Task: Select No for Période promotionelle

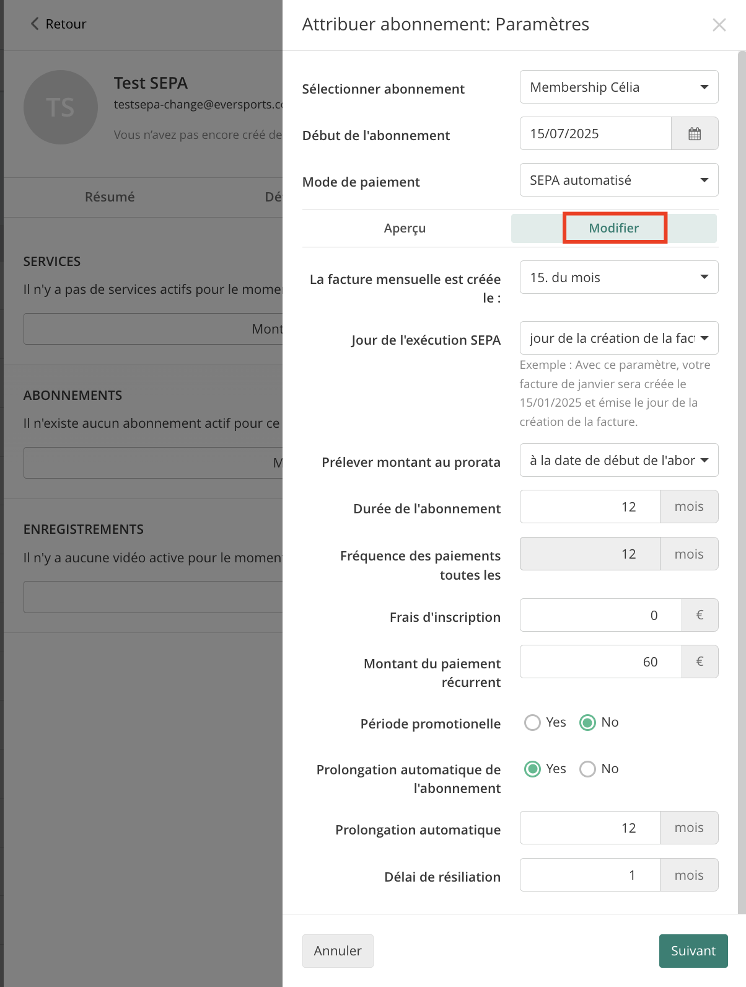Action: (x=587, y=722)
